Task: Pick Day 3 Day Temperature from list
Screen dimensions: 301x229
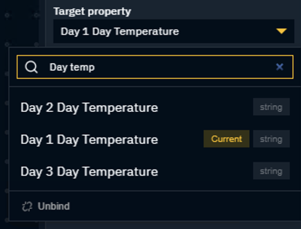Action: (x=155, y=171)
